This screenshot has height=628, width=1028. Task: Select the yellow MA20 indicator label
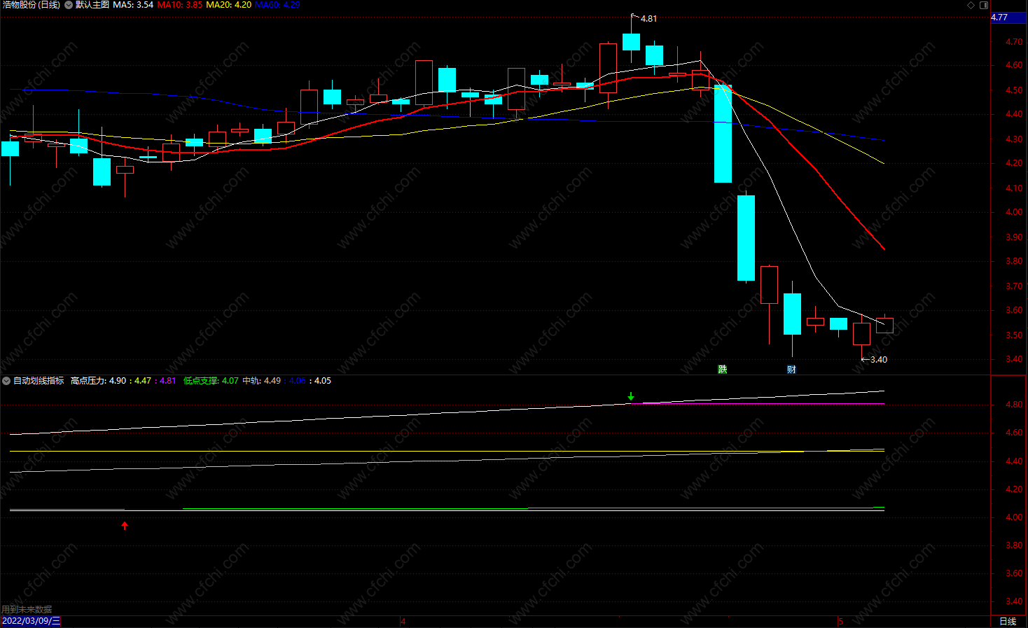click(x=228, y=5)
